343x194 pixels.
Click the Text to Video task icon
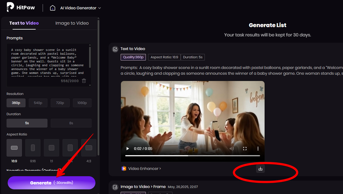[115, 49]
